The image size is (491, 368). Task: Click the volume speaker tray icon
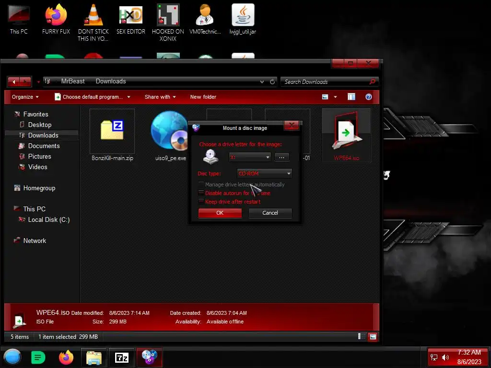tap(445, 357)
